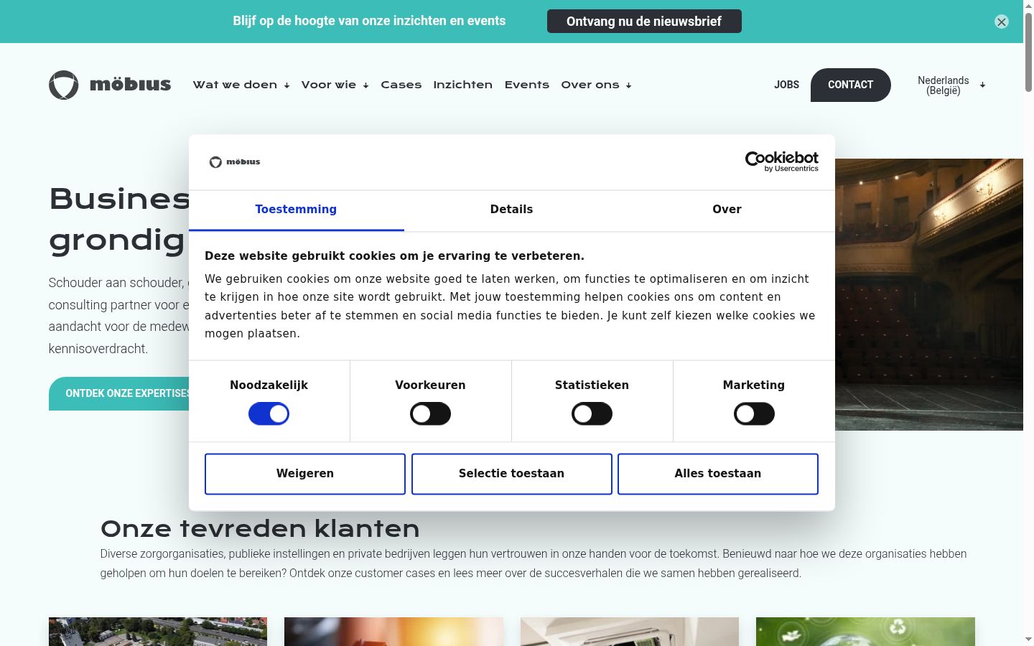Click Ontvang nu de nieuwsbrief button
This screenshot has height=646, width=1034.
pos(644,22)
